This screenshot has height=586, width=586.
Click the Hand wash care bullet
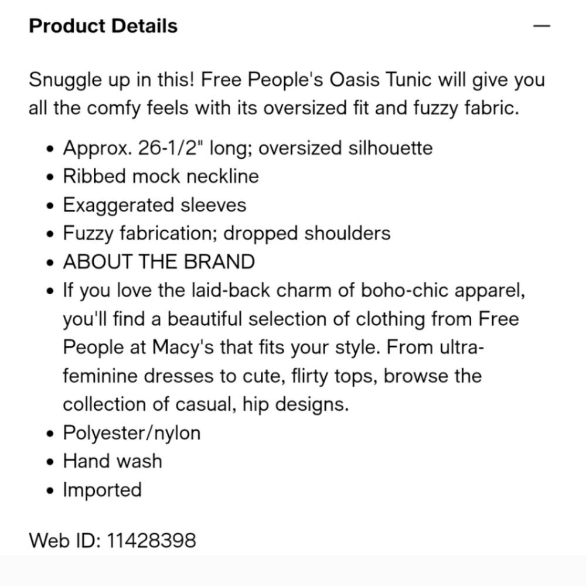coord(113,461)
